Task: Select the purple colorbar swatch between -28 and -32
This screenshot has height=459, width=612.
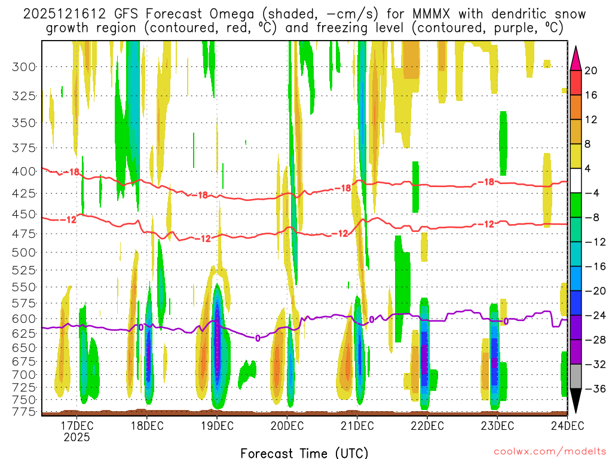Action: tap(576, 351)
